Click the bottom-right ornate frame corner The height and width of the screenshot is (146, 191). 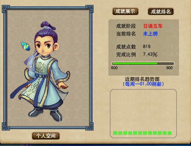[x=90, y=126]
